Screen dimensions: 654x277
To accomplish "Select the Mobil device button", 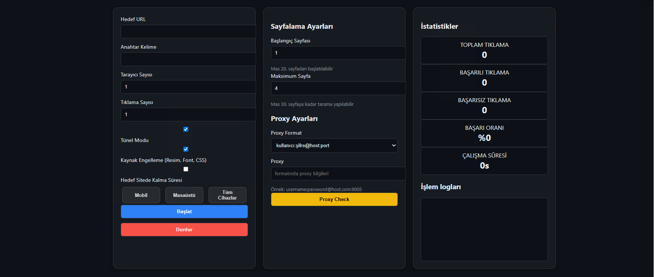I will 141,195.
